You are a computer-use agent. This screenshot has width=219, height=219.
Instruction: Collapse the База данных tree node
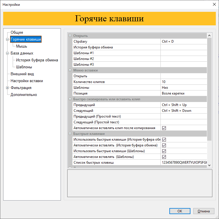[x=8, y=53]
